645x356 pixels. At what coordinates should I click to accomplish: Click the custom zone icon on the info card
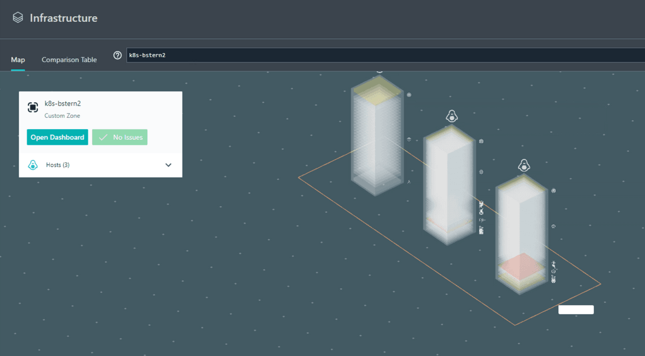click(x=32, y=107)
